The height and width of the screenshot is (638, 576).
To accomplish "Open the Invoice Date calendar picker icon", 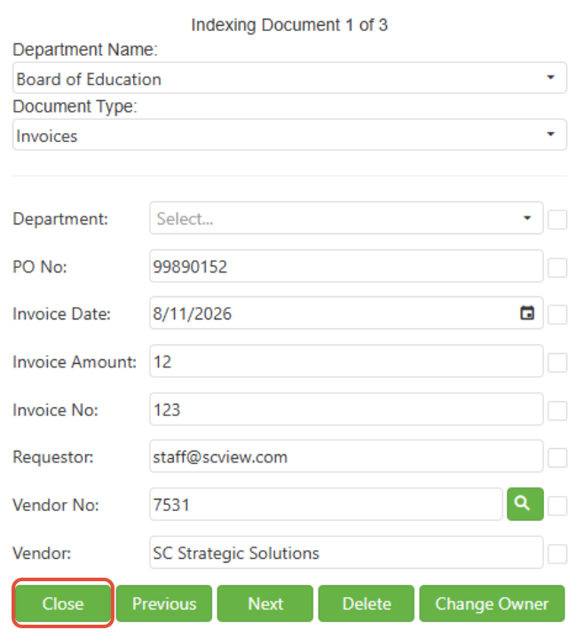I will pyautogui.click(x=527, y=313).
